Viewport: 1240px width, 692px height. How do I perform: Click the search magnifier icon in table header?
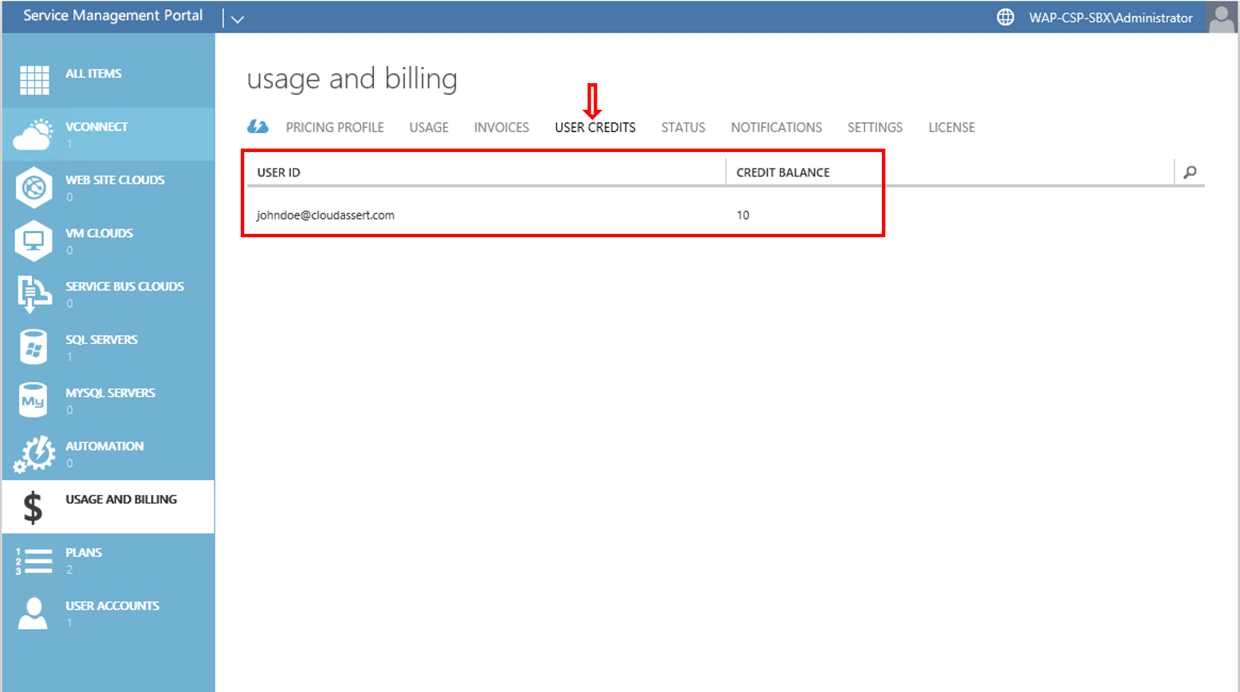click(1190, 172)
